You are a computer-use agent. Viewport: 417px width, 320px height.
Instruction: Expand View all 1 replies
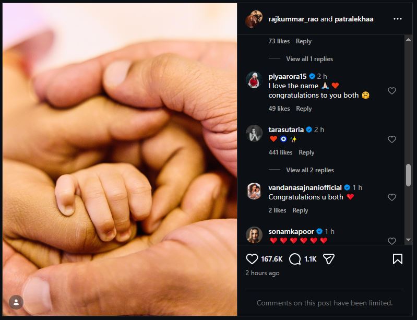point(309,59)
